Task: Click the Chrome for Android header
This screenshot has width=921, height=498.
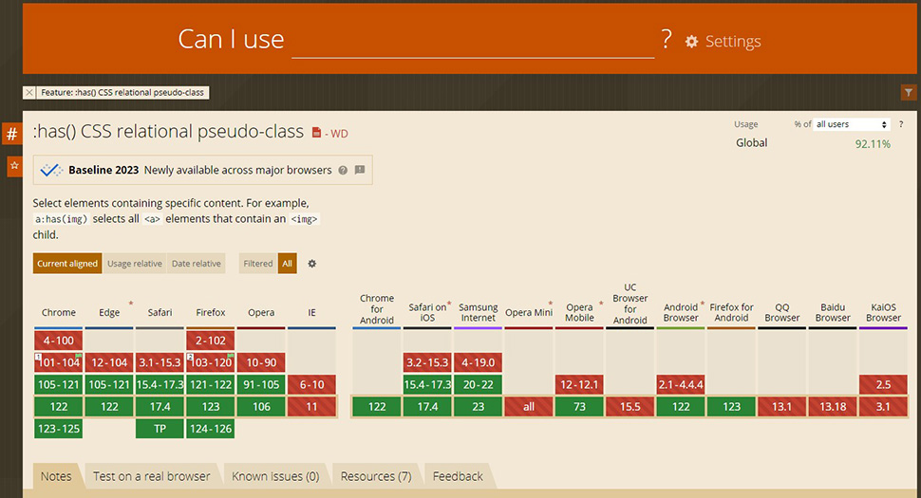Action: pyautogui.click(x=377, y=309)
